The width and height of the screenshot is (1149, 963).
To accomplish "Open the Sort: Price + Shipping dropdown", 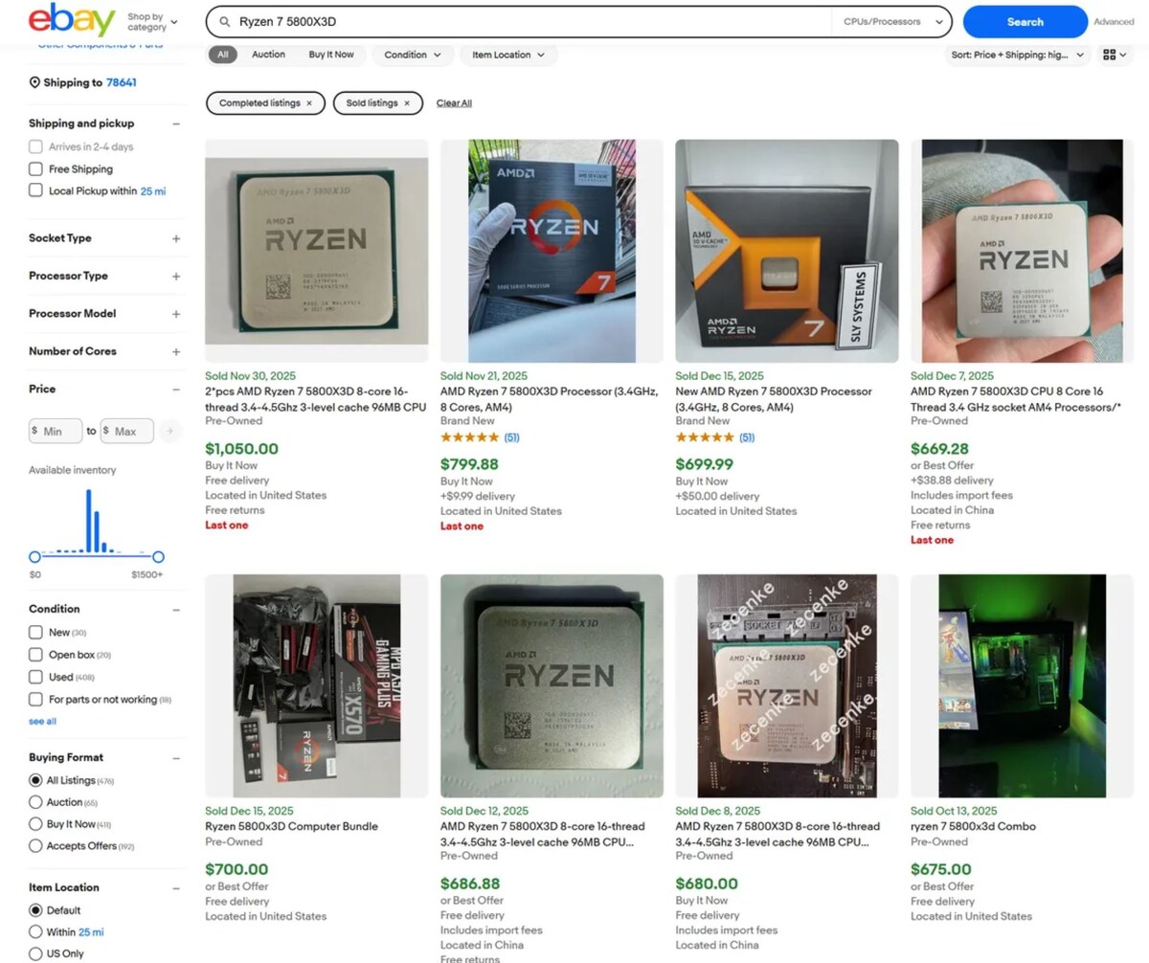I will 1017,55.
